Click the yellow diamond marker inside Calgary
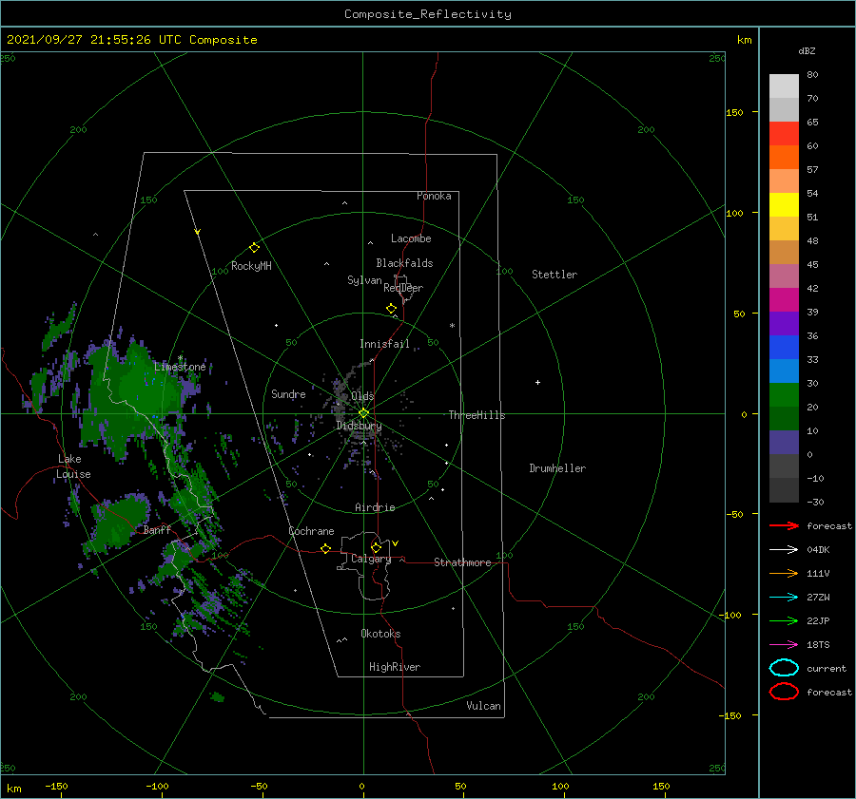This screenshot has width=856, height=799. pyautogui.click(x=376, y=547)
